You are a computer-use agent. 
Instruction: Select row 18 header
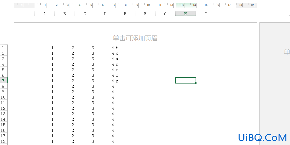[x=4, y=141]
